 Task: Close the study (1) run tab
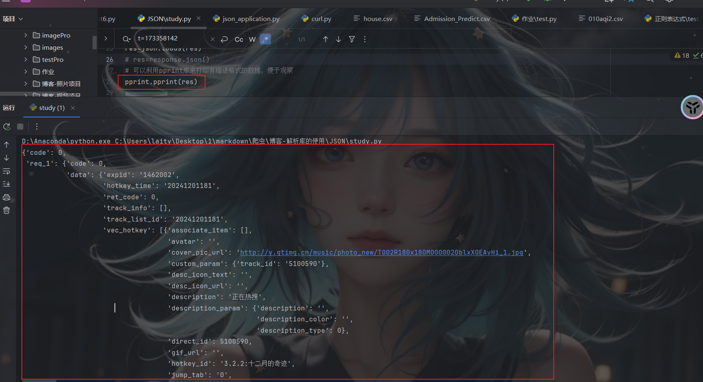click(73, 108)
